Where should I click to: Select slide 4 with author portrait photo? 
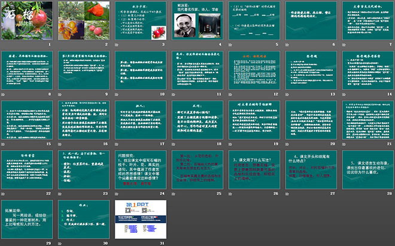pyautogui.click(x=196, y=21)
